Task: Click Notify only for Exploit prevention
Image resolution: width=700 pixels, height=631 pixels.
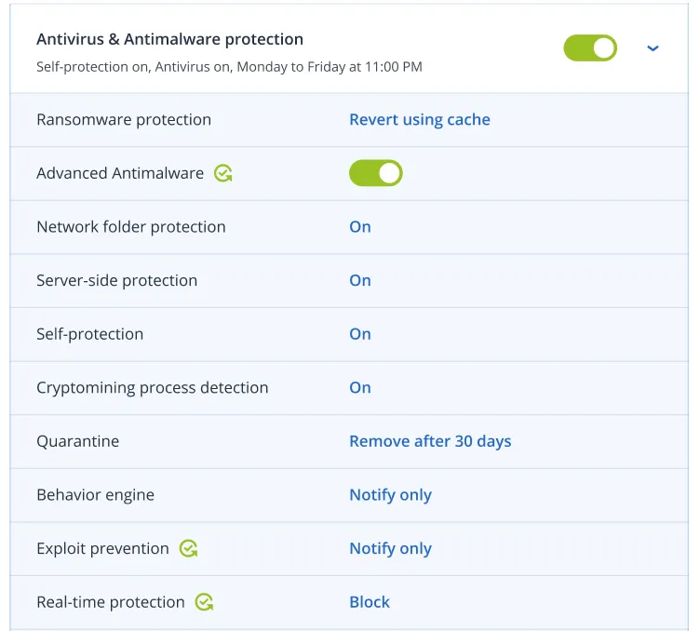Action: pyautogui.click(x=390, y=549)
